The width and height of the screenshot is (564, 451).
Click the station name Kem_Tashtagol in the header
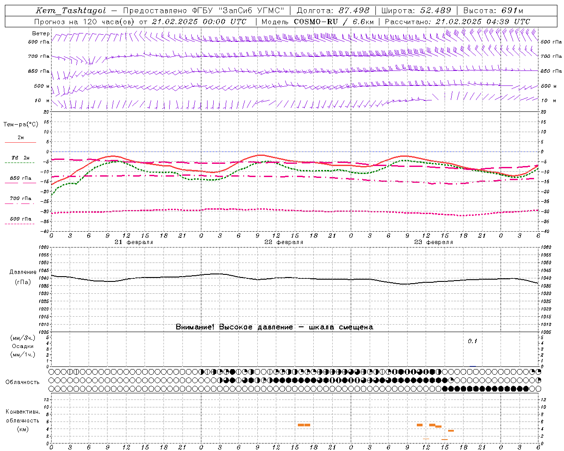click(71, 11)
